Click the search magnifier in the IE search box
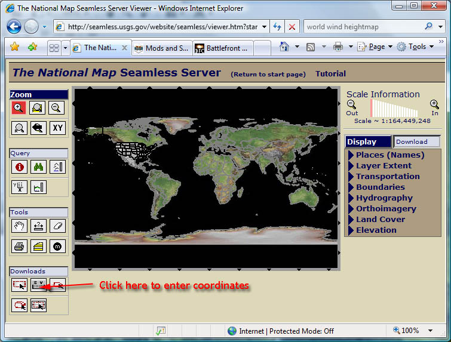 pyautogui.click(x=428, y=26)
